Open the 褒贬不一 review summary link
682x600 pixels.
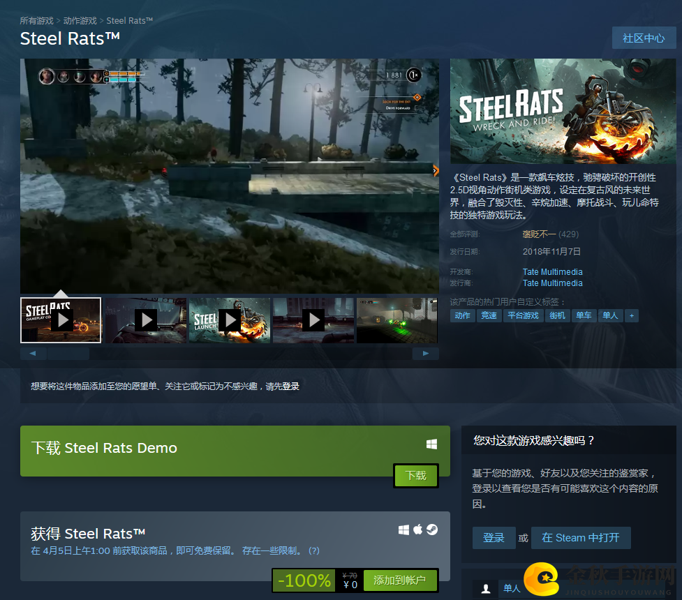(540, 234)
